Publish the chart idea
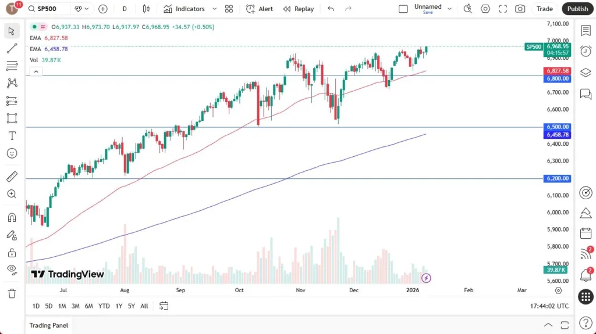Image resolution: width=596 pixels, height=334 pixels. click(x=577, y=9)
